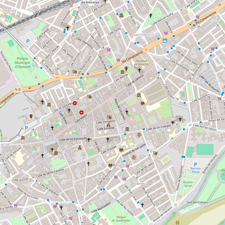Click the blue Recinto Ferial parking label

(196, 170)
